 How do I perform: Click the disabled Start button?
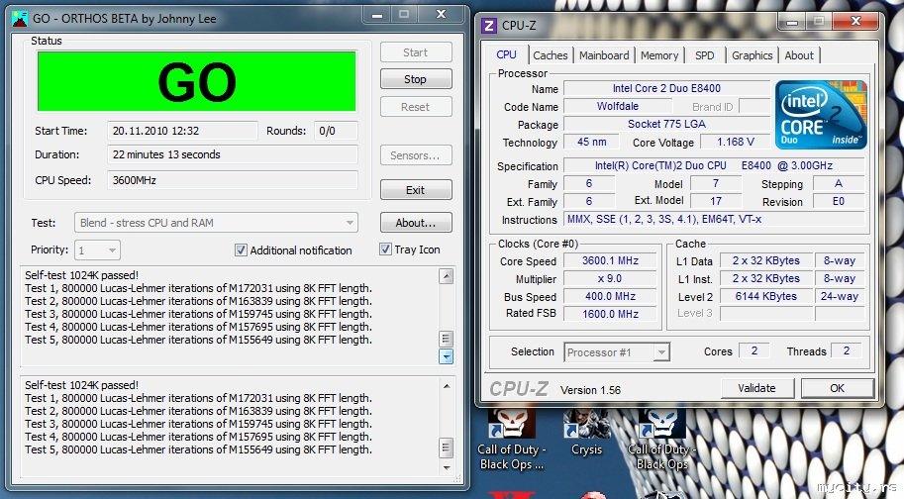(x=416, y=52)
